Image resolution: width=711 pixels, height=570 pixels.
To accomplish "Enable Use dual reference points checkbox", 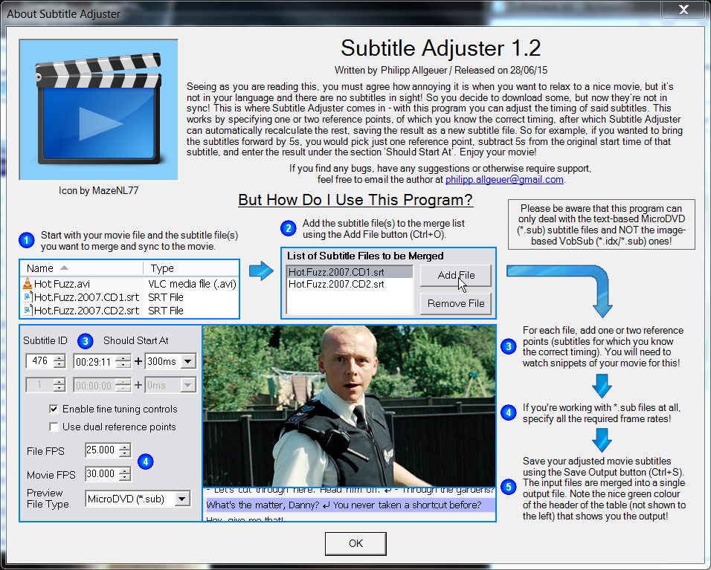I will [54, 427].
